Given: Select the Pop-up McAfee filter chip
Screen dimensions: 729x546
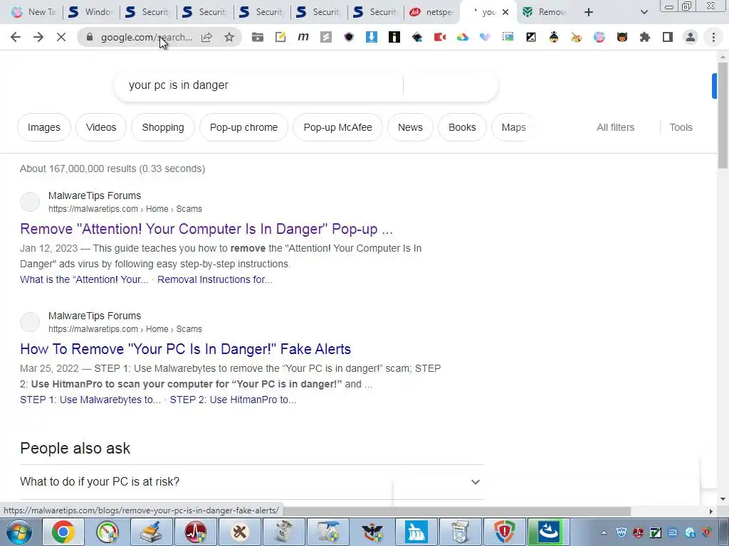Looking at the screenshot, I should pos(337,127).
